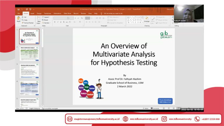Click the Instagram icon in footer

coord(164,119)
